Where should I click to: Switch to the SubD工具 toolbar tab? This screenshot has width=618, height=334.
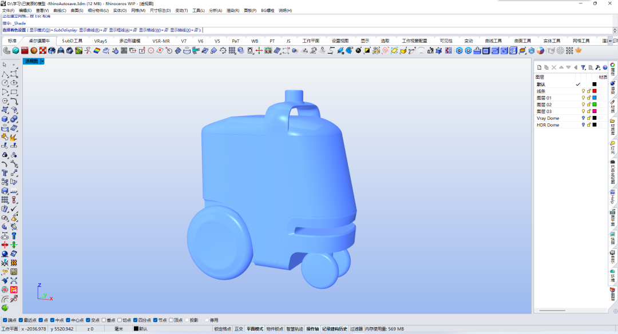[72, 41]
